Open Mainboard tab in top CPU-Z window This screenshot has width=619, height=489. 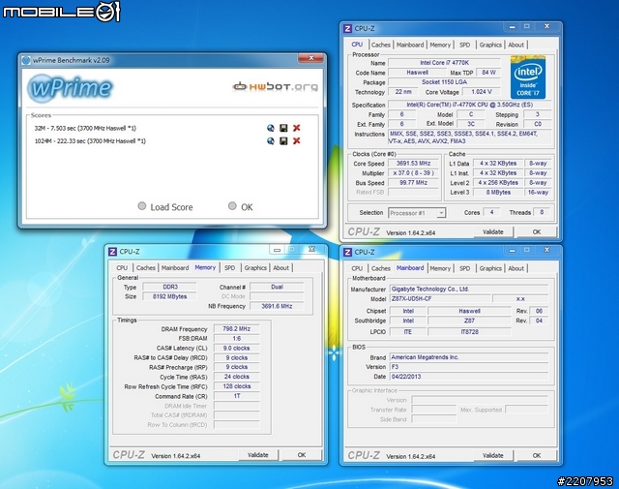(x=410, y=46)
